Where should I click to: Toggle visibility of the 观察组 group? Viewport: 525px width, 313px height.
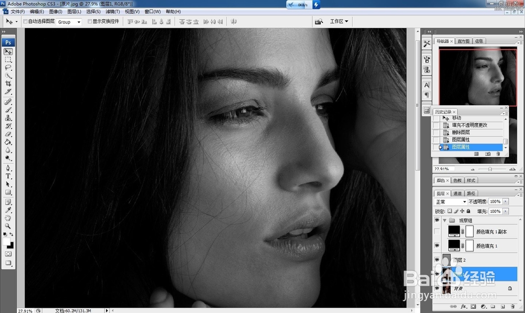click(437, 220)
